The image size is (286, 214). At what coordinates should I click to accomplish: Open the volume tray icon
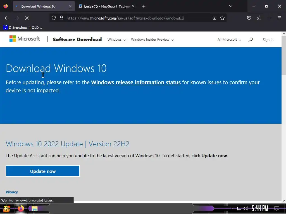pyautogui.click(x=246, y=208)
